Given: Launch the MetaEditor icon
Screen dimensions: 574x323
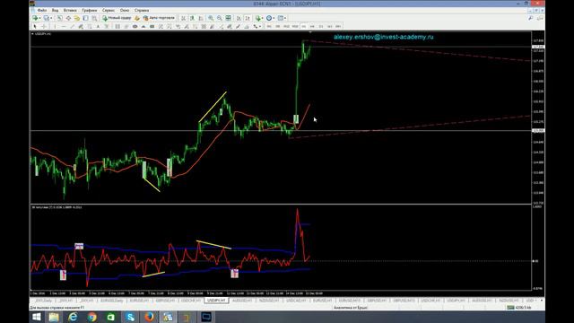Looking at the screenshot, I should tap(137, 18).
